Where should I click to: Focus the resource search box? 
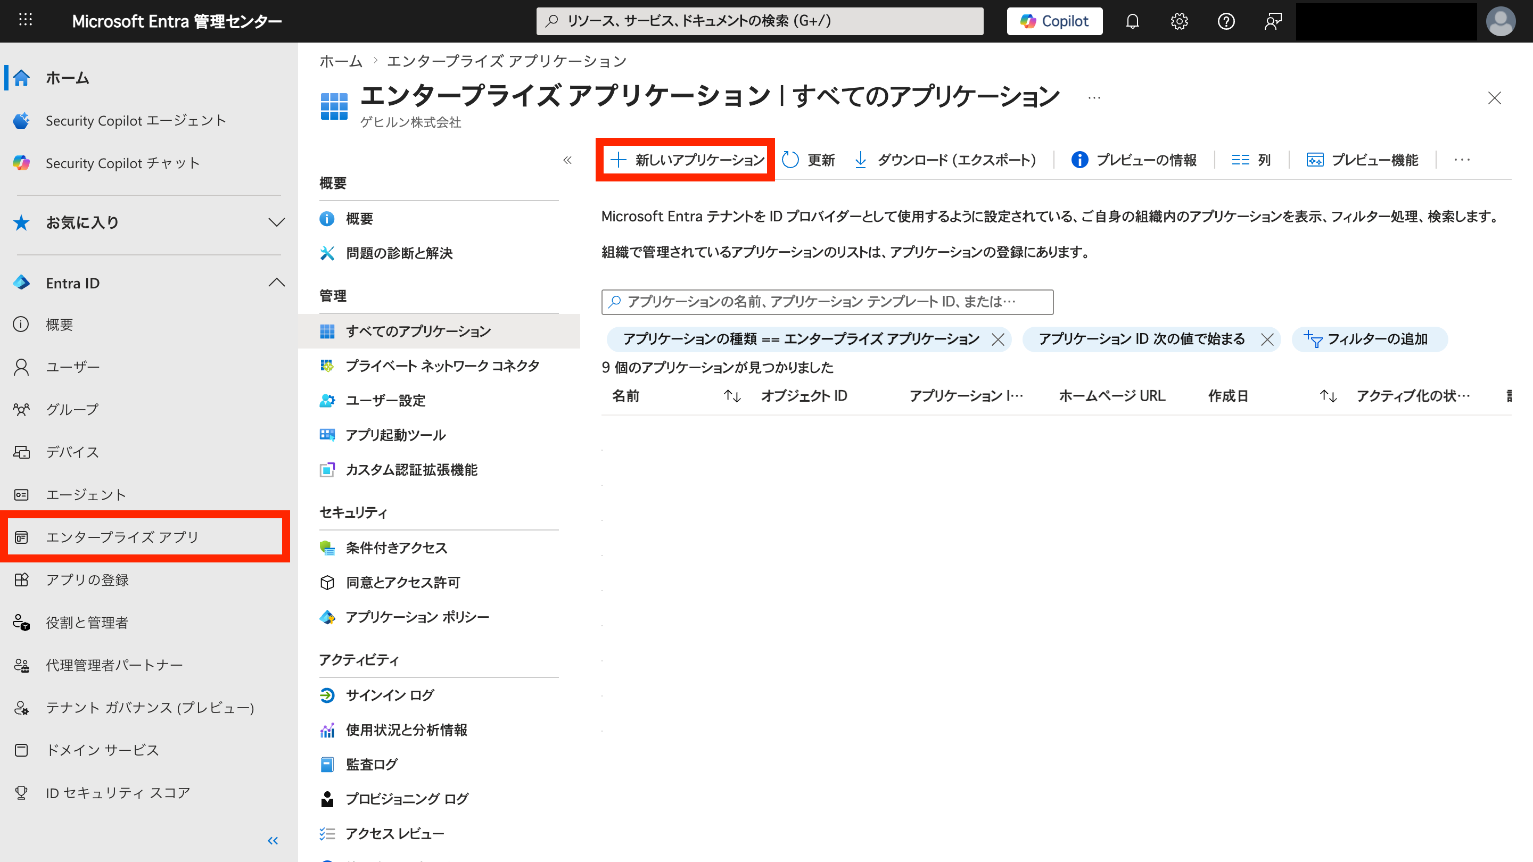click(x=760, y=21)
